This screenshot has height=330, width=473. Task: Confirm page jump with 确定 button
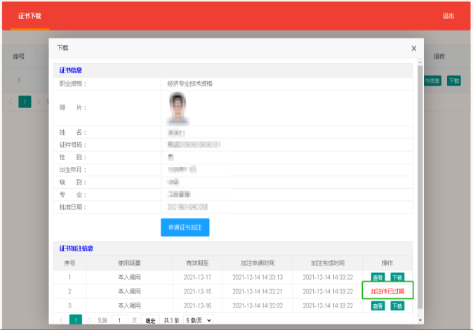pos(150,320)
